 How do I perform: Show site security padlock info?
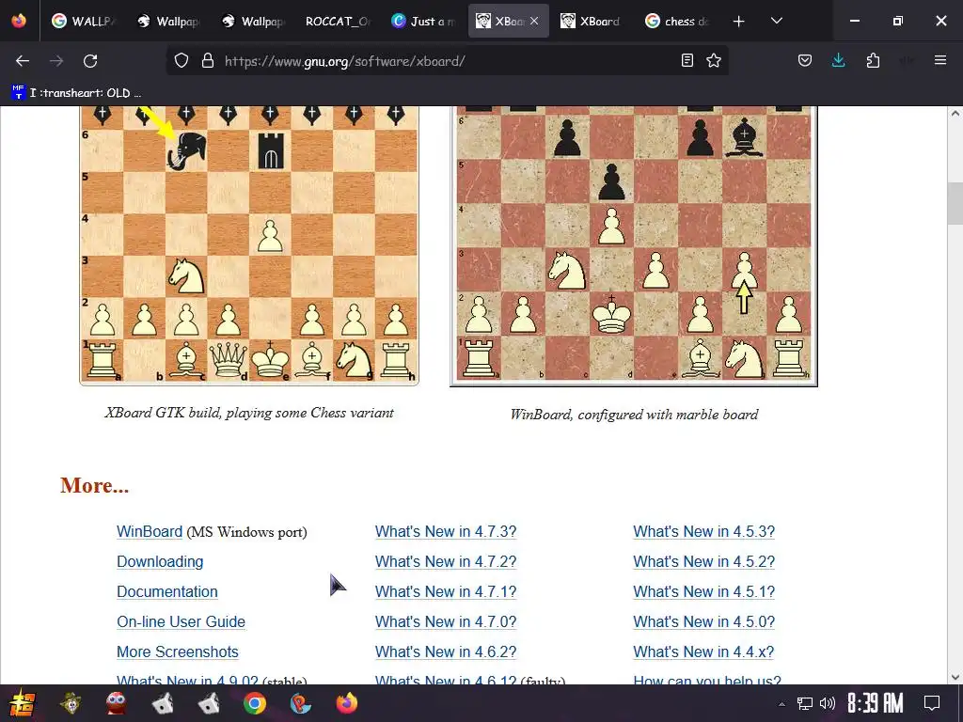[208, 61]
